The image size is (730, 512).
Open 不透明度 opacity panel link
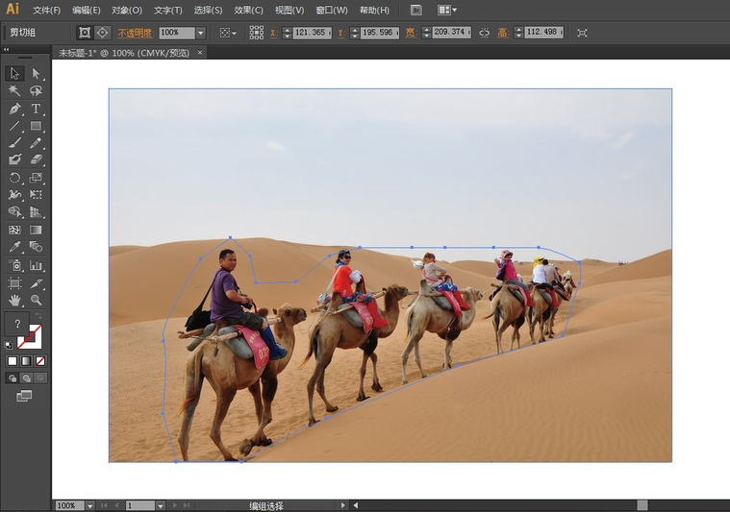pos(135,33)
